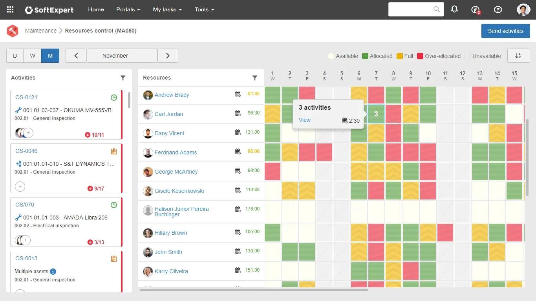Click the notifications bell icon
Screen dimensions: 536x301
454,9
